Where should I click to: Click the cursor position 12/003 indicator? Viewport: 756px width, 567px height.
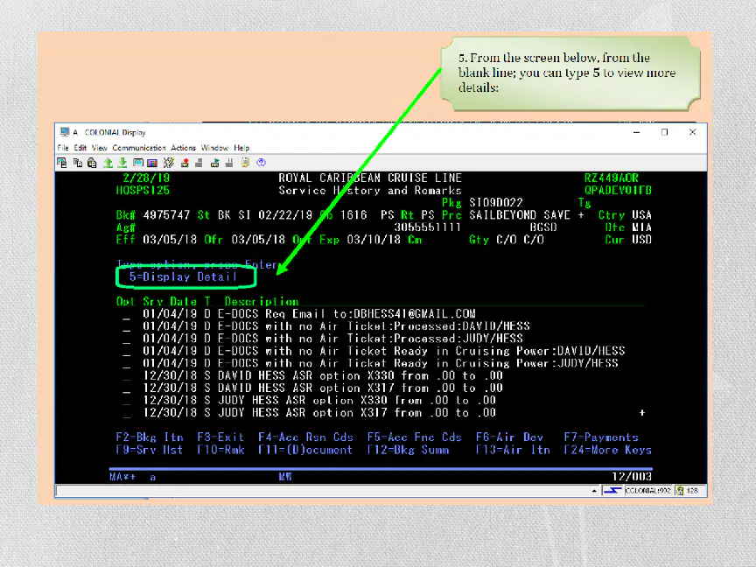click(x=632, y=477)
